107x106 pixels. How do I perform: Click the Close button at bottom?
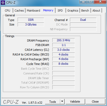tap(95, 102)
